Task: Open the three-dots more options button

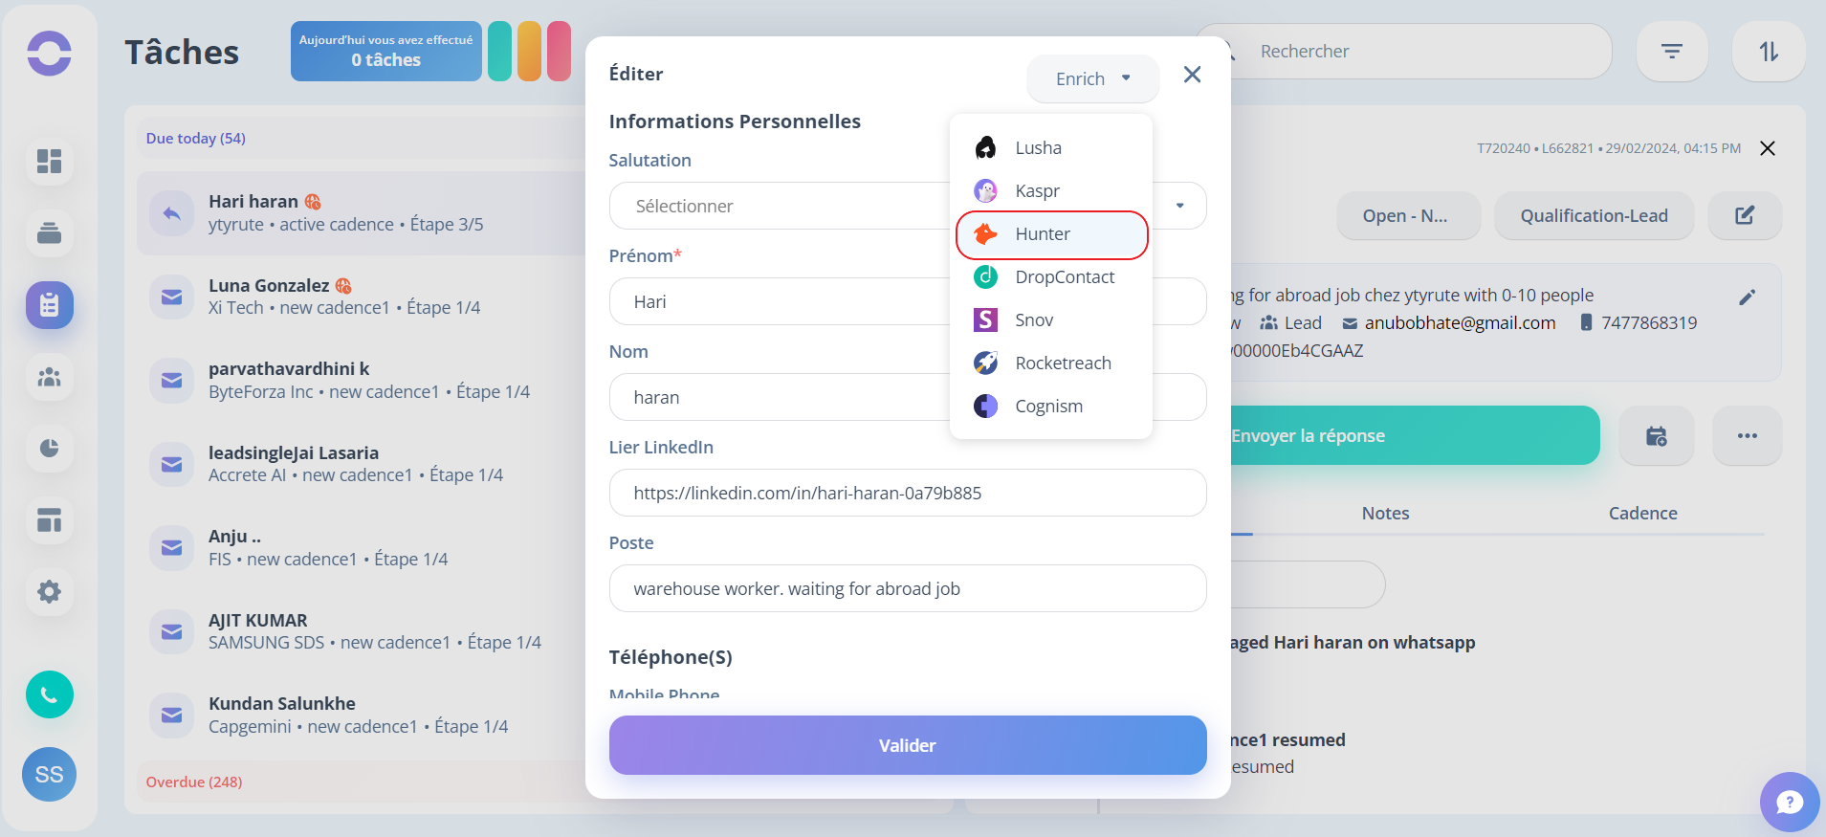Action: 1747,436
